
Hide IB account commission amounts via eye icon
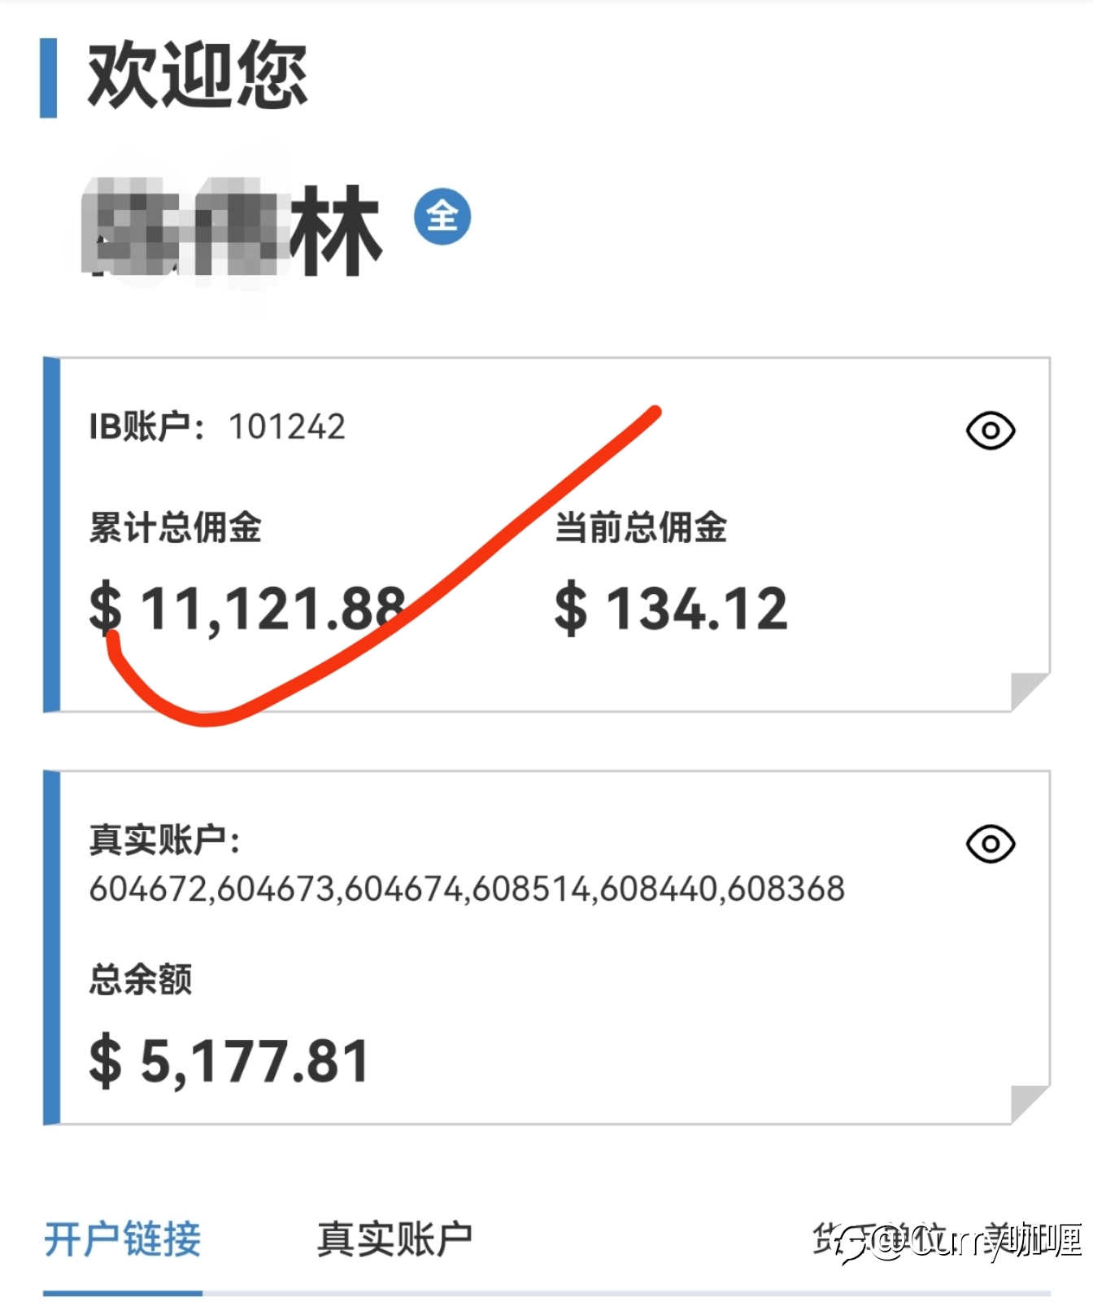pyautogui.click(x=990, y=430)
